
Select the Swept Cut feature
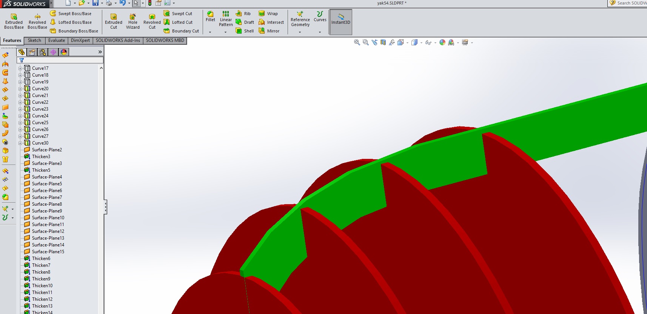[x=178, y=14]
